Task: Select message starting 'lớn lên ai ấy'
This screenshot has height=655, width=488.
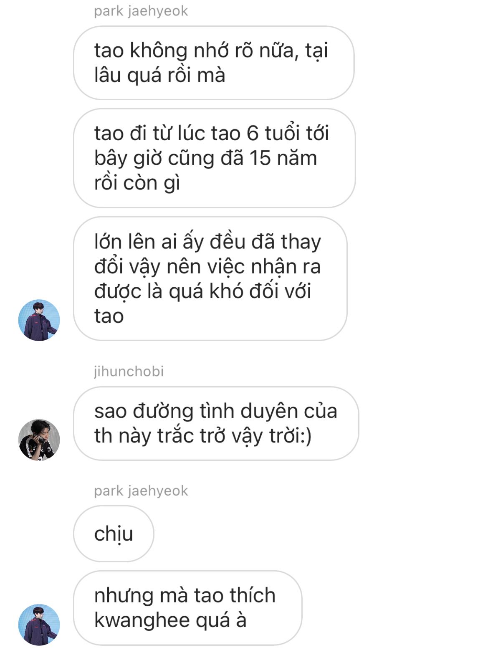Action: coord(210,278)
